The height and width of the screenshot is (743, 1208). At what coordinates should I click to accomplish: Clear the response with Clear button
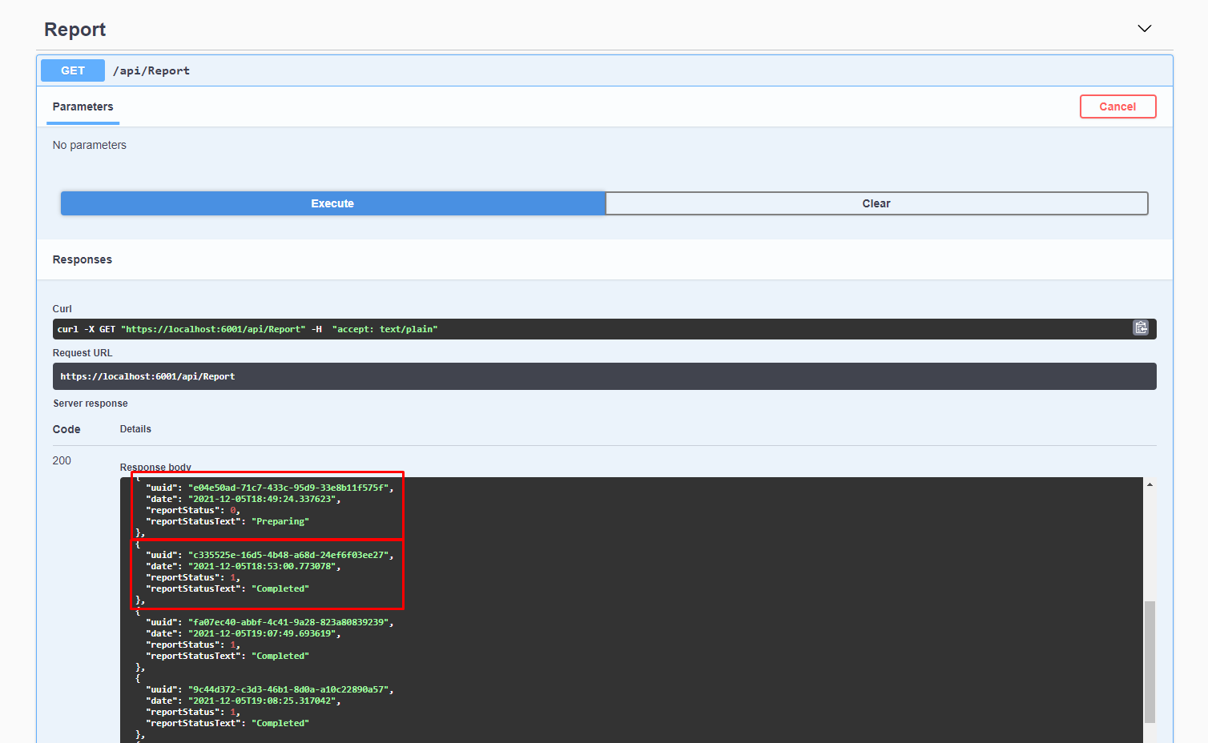[x=876, y=203]
